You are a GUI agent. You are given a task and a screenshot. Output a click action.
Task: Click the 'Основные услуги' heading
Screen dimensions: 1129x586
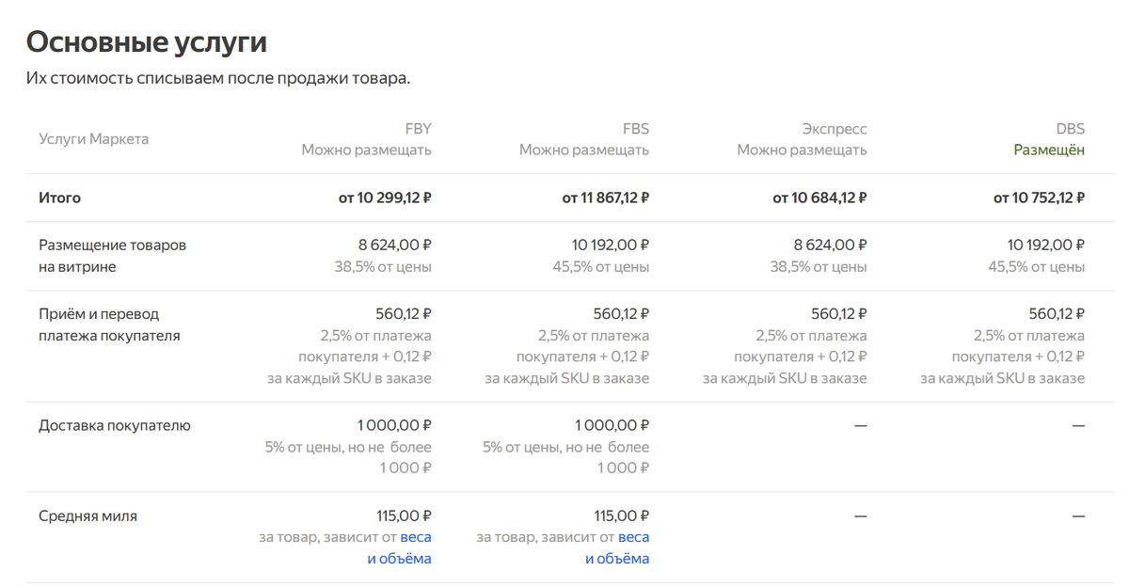[147, 41]
